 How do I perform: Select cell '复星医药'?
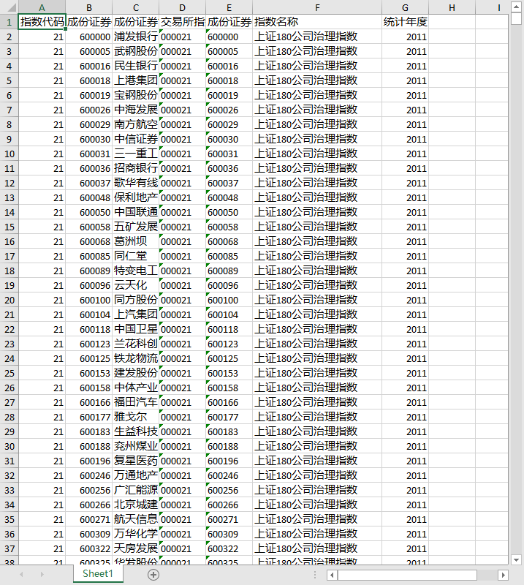tap(136, 461)
